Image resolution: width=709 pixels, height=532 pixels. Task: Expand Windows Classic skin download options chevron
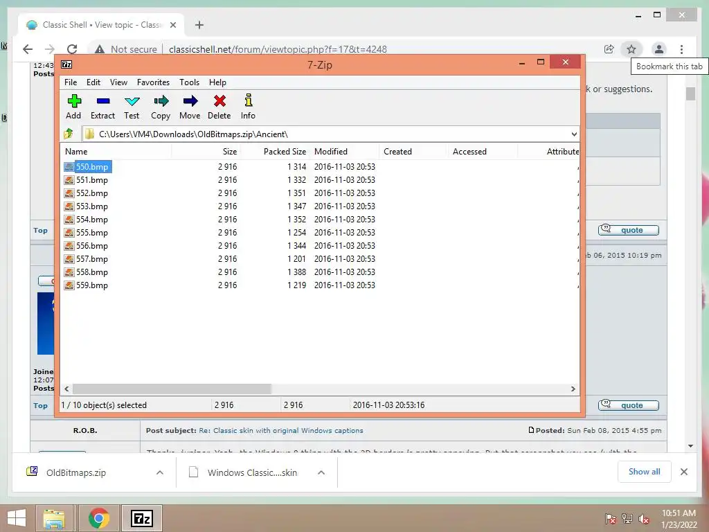[321, 472]
